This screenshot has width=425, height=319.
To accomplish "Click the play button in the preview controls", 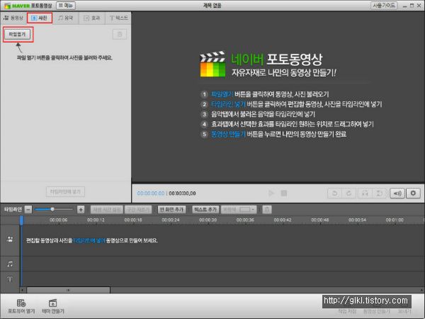I will [x=271, y=193].
